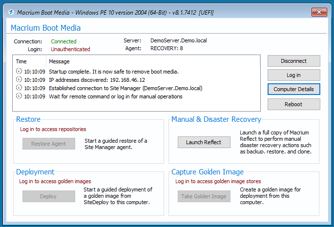334x227 pixels.
Task: Open the Log in dialog
Action: point(294,75)
